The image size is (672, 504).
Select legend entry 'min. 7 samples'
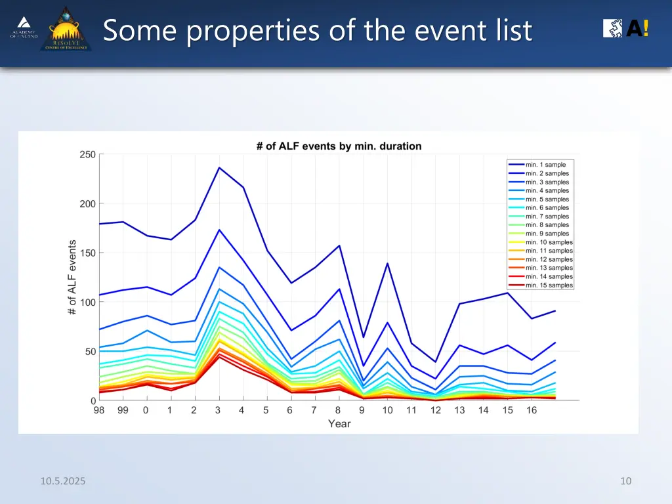(x=539, y=216)
